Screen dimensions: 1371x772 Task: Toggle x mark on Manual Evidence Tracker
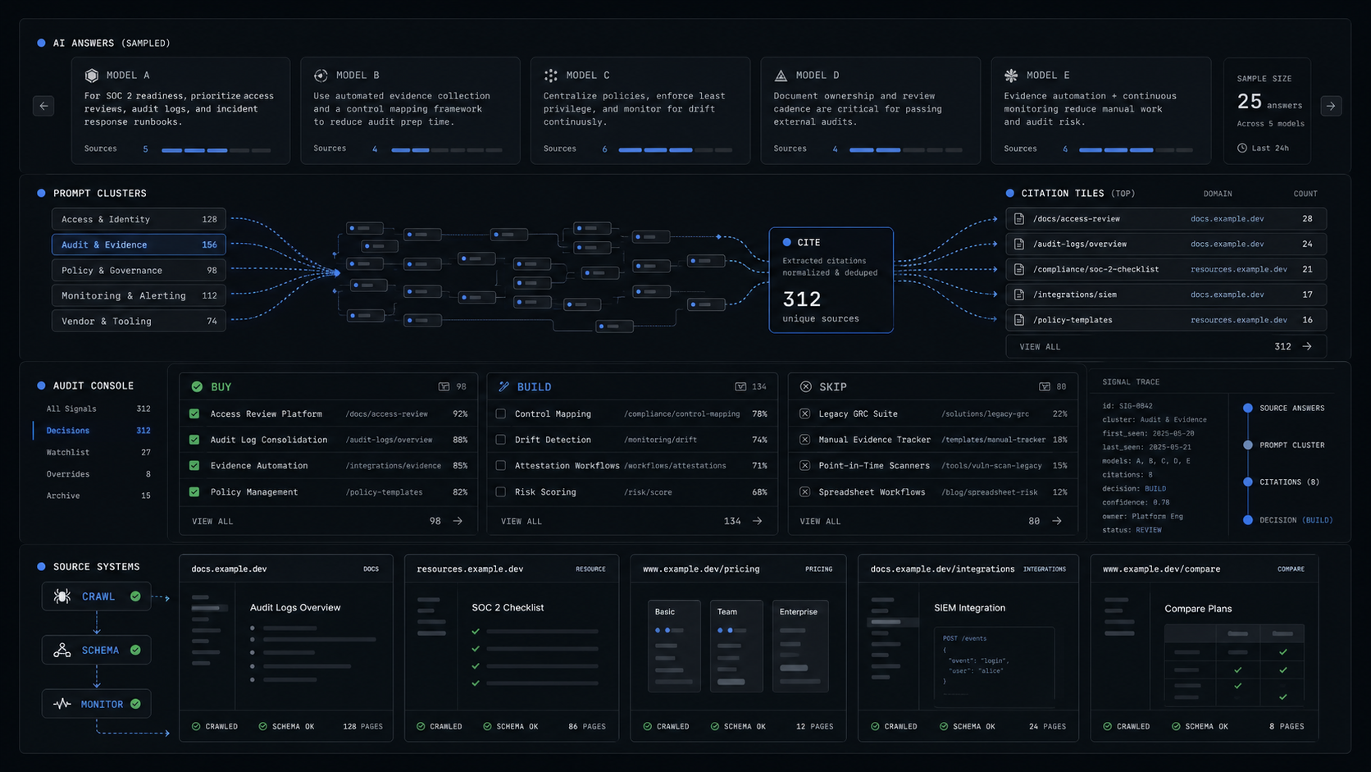coord(805,440)
